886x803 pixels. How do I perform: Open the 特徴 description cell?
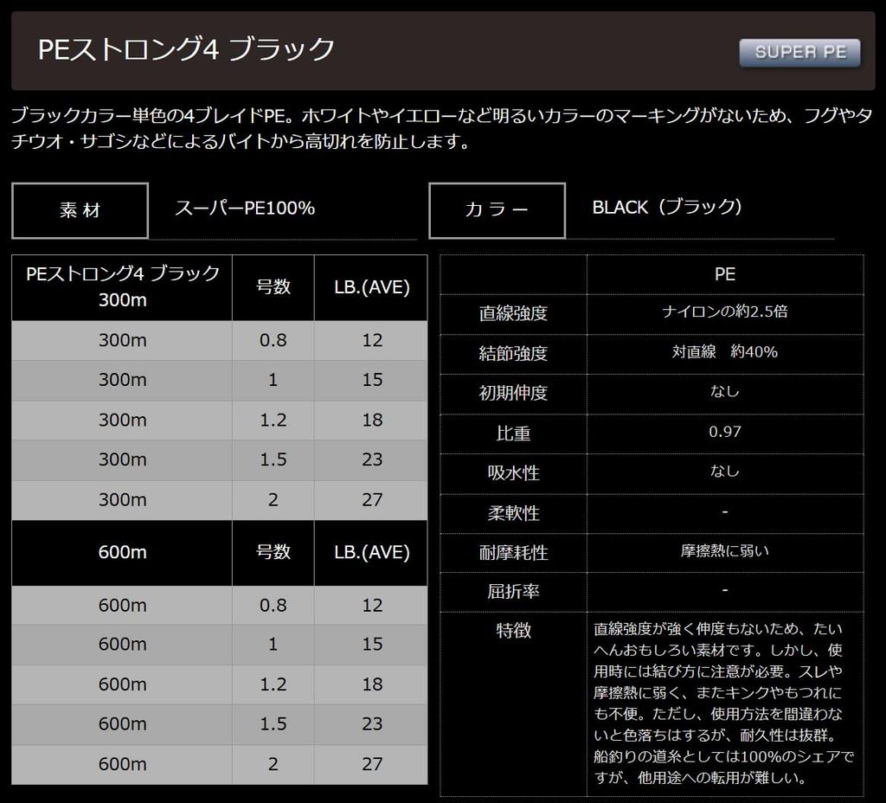tap(725, 701)
